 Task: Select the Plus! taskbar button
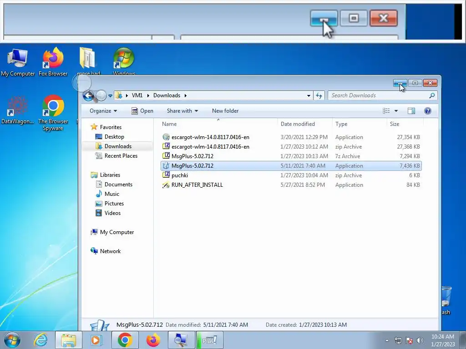click(x=209, y=340)
